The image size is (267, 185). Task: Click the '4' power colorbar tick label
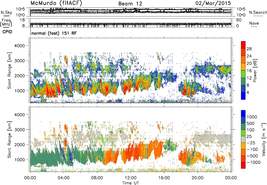click(x=248, y=93)
